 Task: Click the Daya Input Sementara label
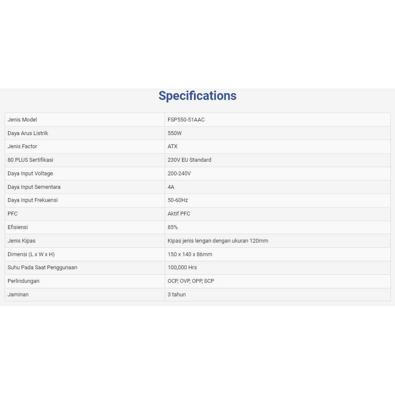34,187
